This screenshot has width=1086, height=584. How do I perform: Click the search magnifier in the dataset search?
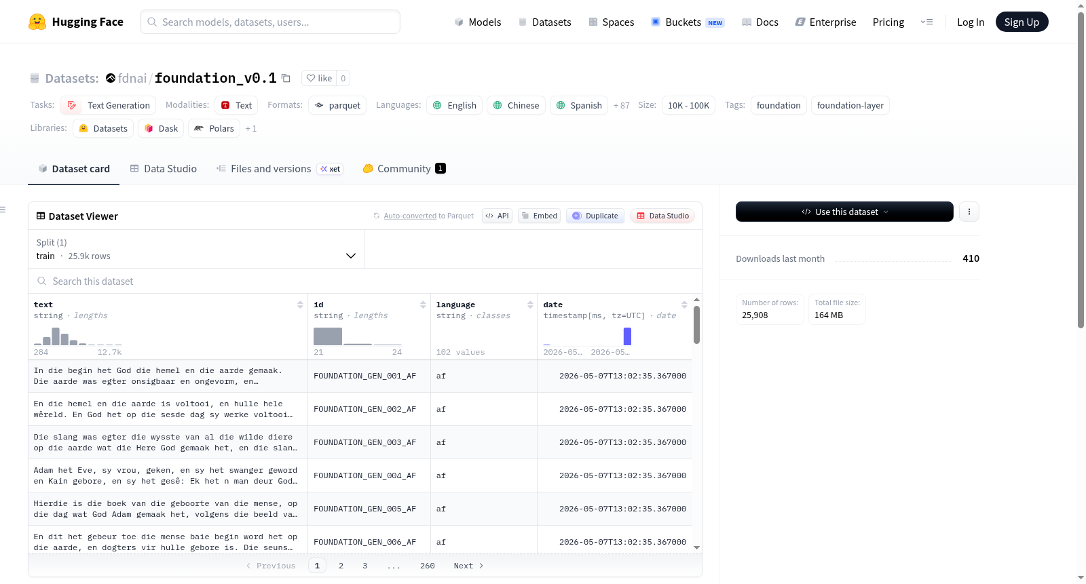coord(42,281)
